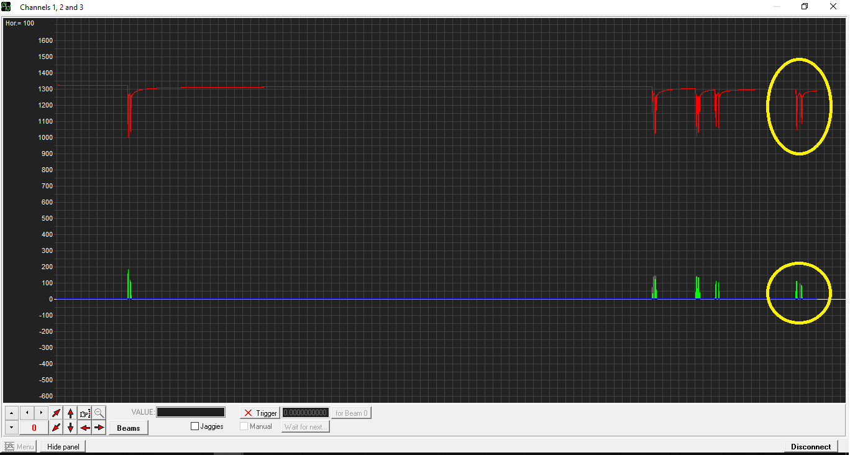Click the small right triangle scroll button
850x455 pixels.
(x=41, y=413)
